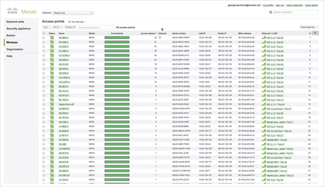Tick the select-all checkbox in the table header
Viewport: 324px width, 187px height.
pyautogui.click(x=44, y=33)
